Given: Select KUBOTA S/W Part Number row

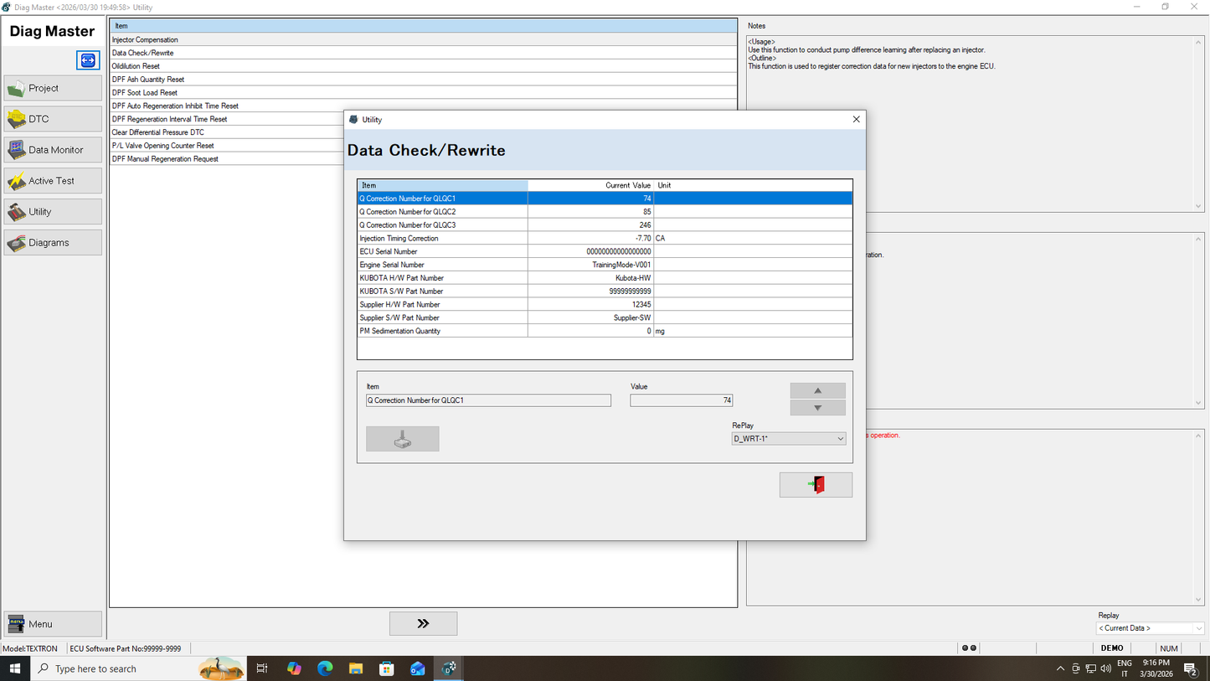Looking at the screenshot, I should tap(605, 291).
